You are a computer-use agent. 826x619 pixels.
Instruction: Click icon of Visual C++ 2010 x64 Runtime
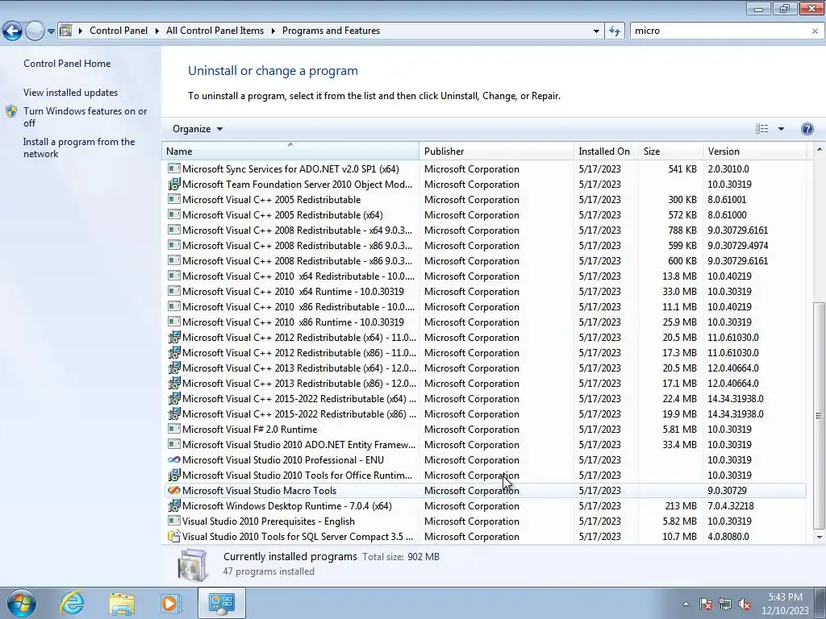(174, 291)
